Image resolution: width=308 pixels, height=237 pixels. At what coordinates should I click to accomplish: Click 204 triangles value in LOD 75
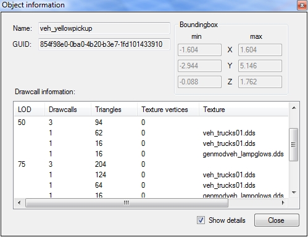tap(101, 164)
